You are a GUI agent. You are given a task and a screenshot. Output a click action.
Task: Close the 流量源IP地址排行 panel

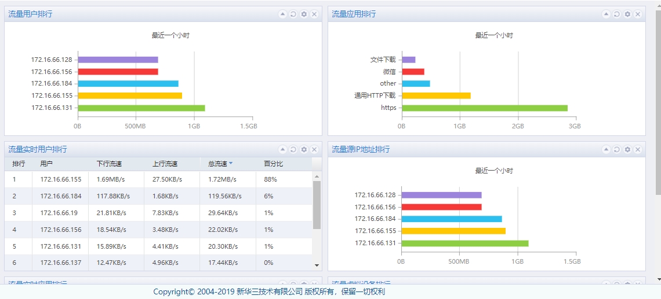click(x=638, y=149)
